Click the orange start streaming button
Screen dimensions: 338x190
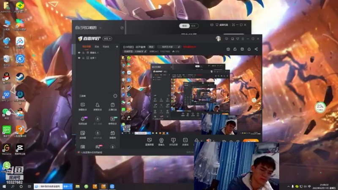(251, 141)
